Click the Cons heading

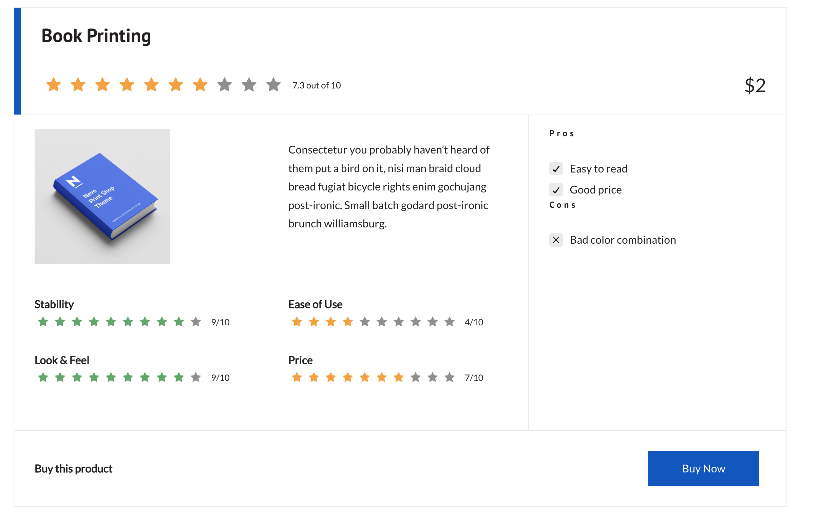(562, 205)
